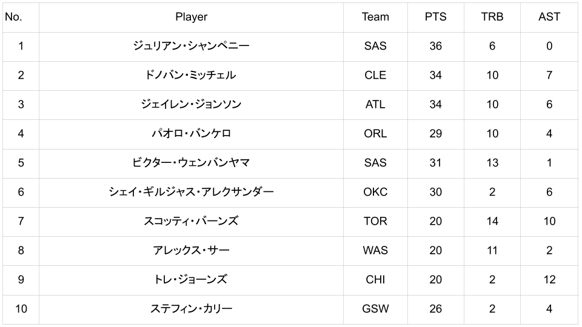Click the TRB column header

492,17
